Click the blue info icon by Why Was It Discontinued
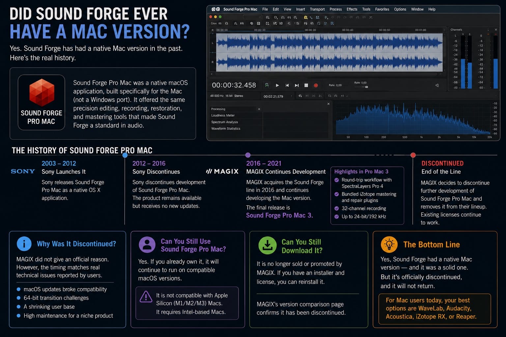Image resolution: width=506 pixels, height=337 pixels. (x=24, y=244)
